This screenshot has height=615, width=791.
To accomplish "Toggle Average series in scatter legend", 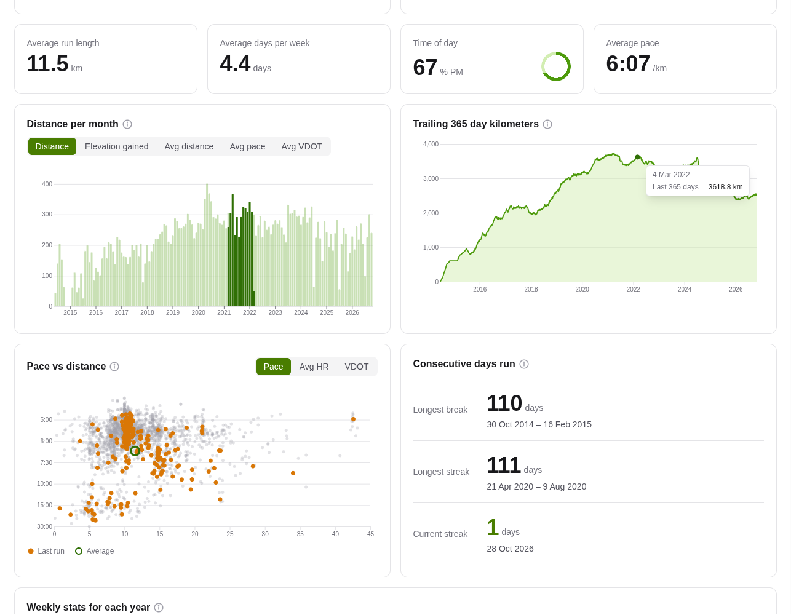I will [x=95, y=551].
